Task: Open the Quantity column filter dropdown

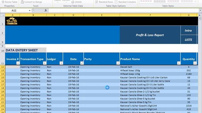Action: tap(195, 63)
